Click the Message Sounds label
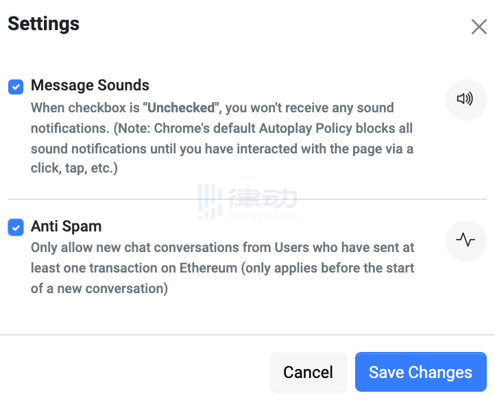495x404 pixels. (90, 86)
